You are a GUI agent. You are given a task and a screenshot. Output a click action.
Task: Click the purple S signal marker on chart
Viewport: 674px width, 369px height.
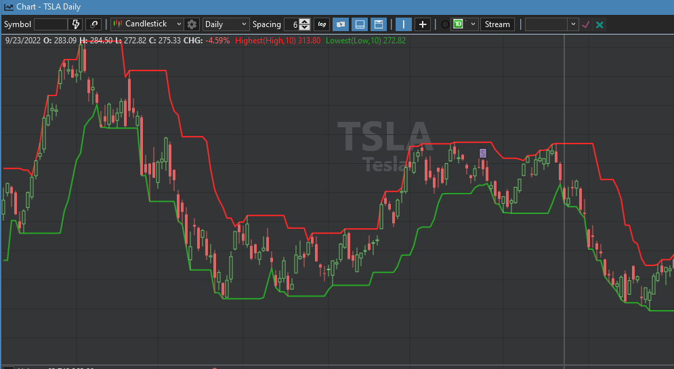click(x=483, y=153)
